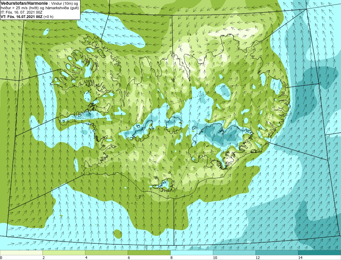Viewport: 341px width, 260px height.
Task: Click the legend label '0'
Action: pos(1,258)
